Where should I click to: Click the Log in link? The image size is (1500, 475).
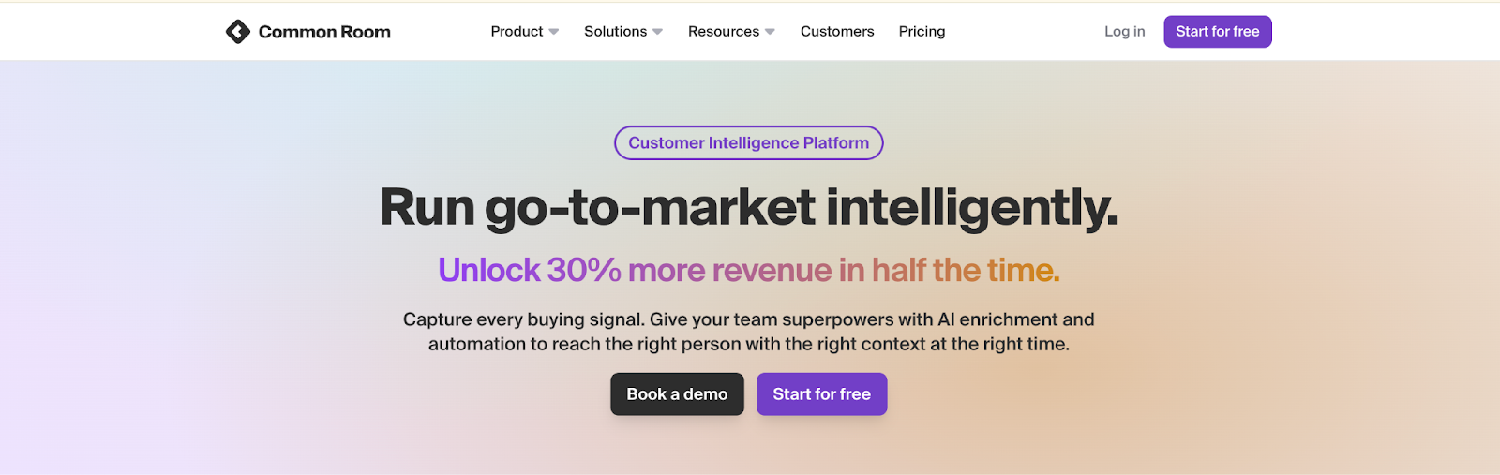pos(1124,32)
